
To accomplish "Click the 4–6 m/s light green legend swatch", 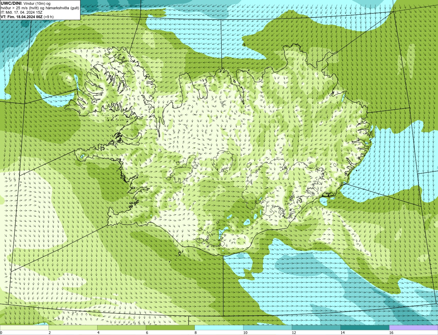I will pyautogui.click(x=122, y=327).
